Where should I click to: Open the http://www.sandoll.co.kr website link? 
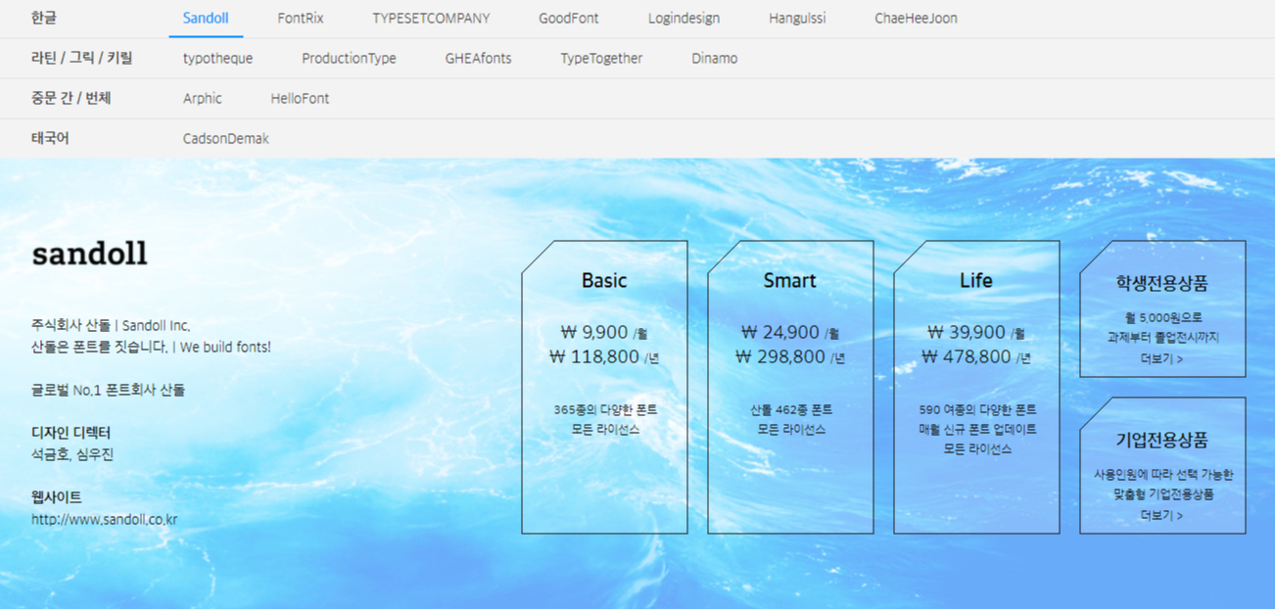click(105, 520)
